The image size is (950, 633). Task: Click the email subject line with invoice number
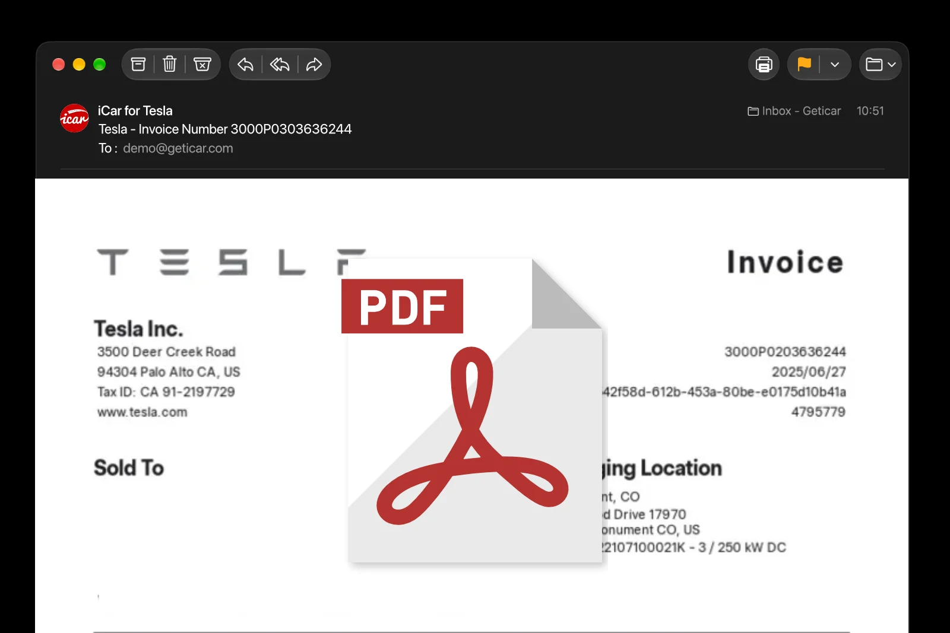[x=225, y=129]
